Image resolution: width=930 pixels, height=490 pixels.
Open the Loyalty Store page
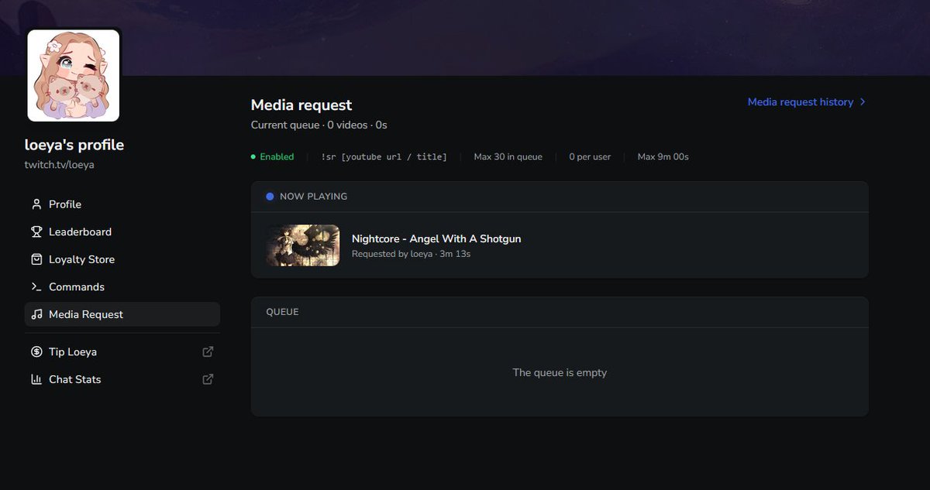[122, 259]
